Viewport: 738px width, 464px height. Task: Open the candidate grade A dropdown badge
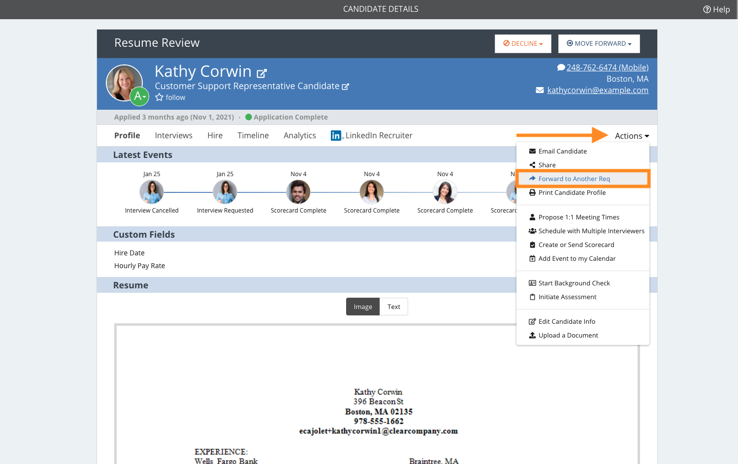(x=139, y=96)
